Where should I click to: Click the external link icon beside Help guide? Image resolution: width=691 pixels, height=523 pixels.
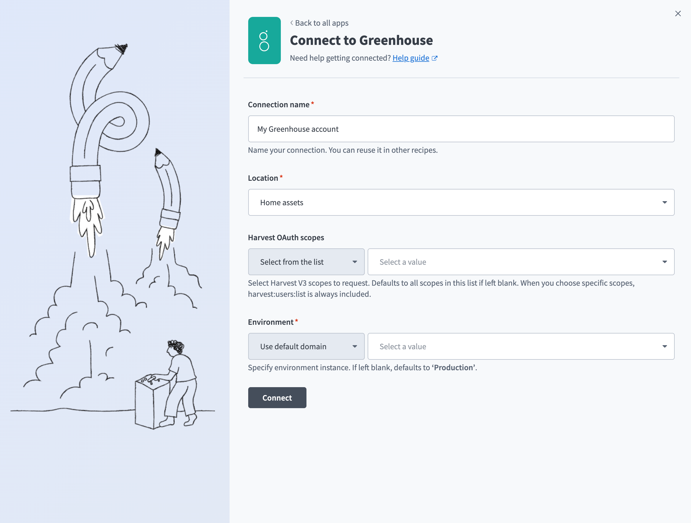[435, 58]
